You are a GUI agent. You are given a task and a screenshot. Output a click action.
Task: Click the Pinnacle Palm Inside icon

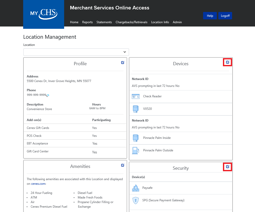135,138
